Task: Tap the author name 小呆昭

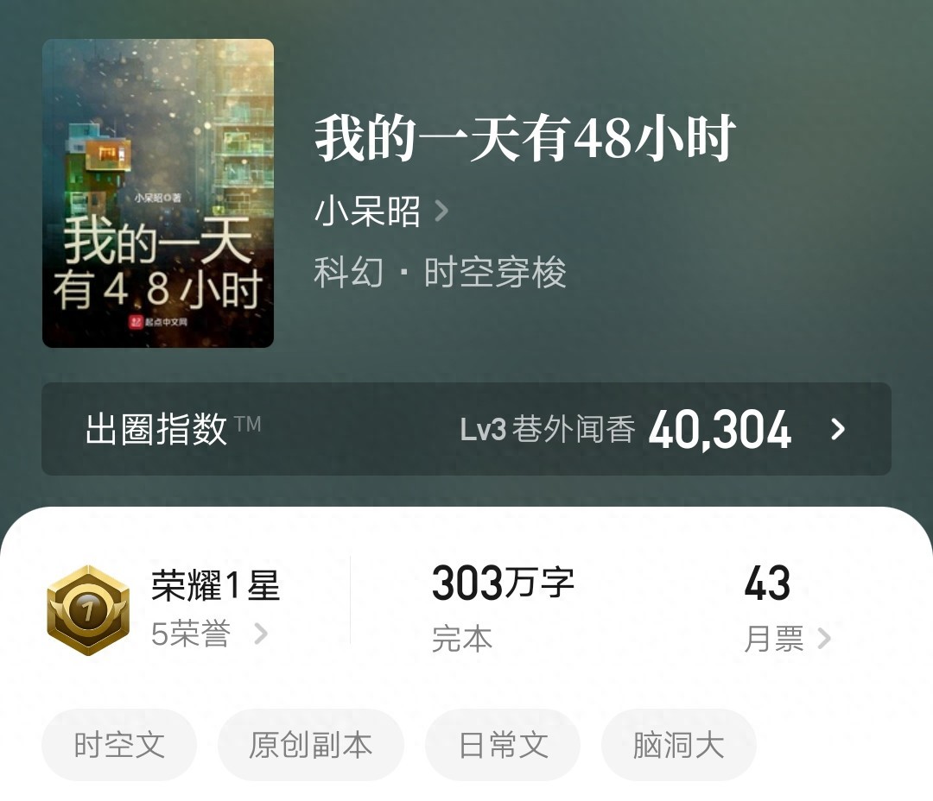Action: tap(367, 211)
